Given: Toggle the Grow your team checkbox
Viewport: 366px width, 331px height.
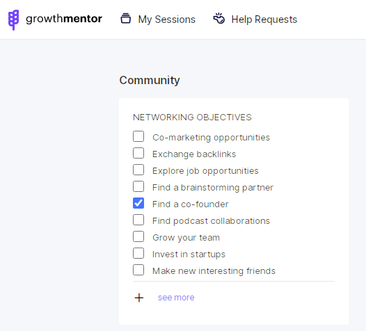Looking at the screenshot, I should 138,236.
